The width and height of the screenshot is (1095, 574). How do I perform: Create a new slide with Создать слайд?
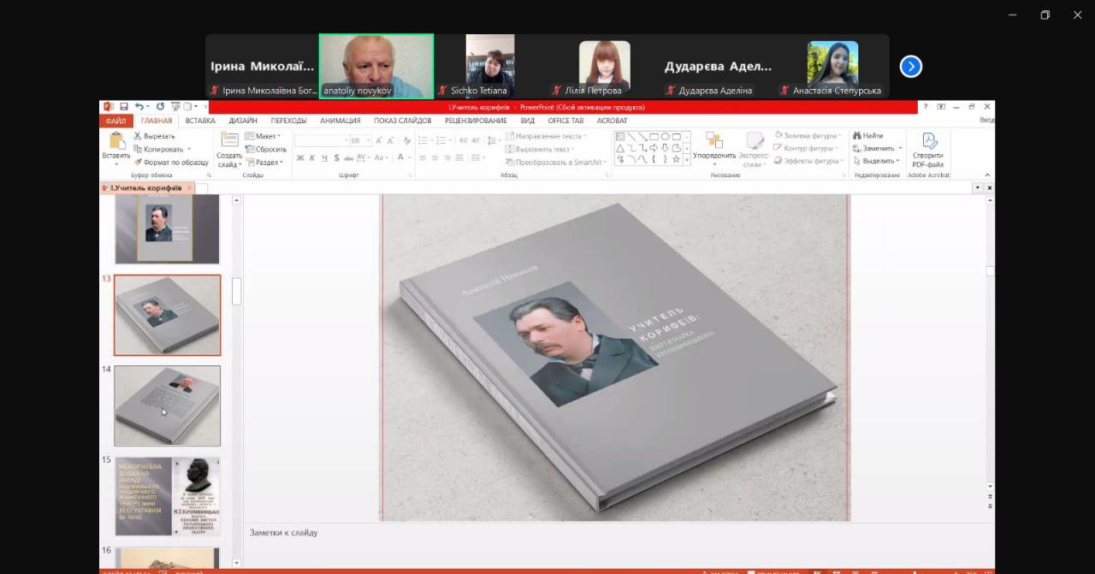[229, 150]
